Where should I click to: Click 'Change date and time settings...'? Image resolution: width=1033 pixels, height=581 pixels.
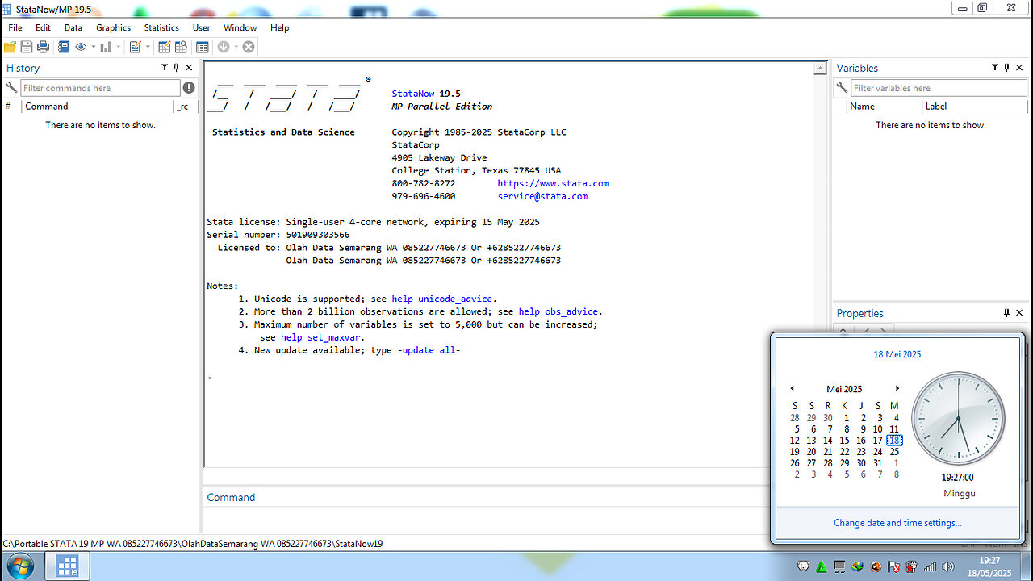click(897, 523)
